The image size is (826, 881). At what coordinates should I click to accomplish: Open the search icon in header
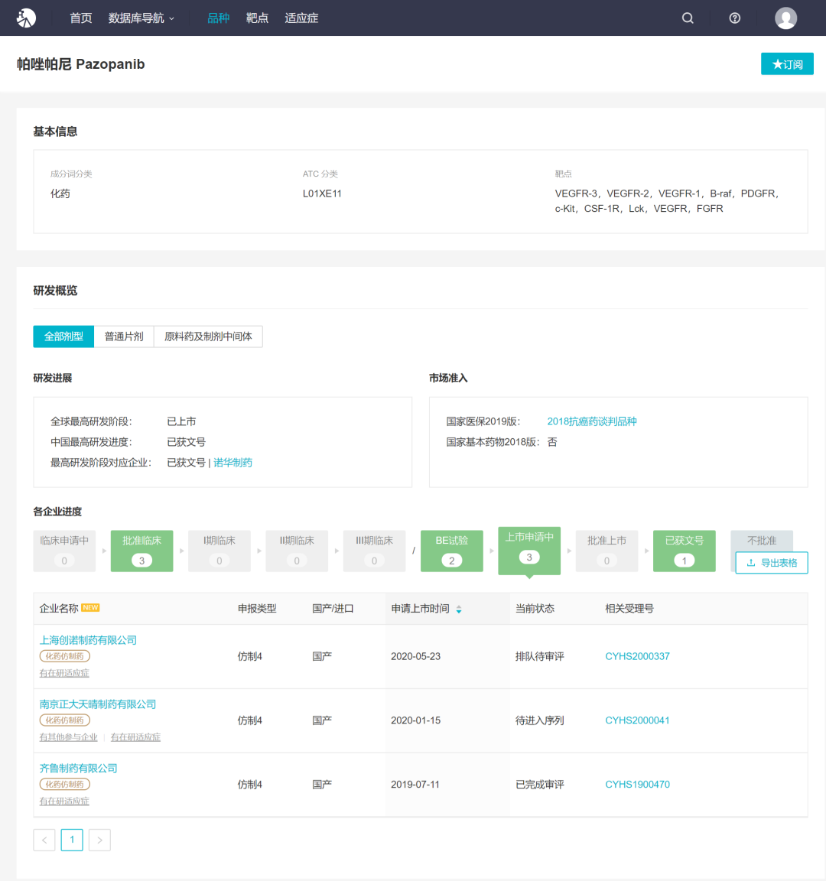point(688,18)
